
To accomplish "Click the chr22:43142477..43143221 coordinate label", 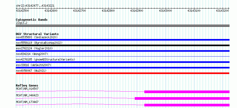I will [35, 6].
